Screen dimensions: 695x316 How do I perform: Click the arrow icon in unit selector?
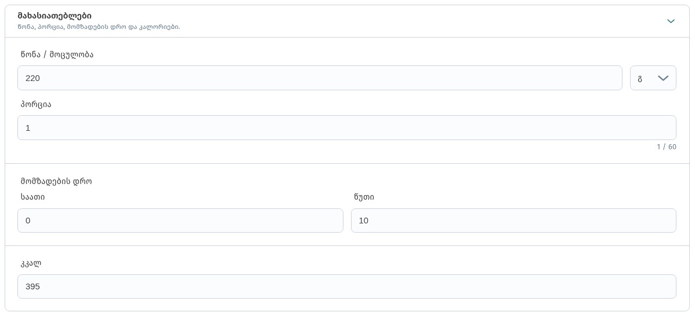click(x=663, y=78)
